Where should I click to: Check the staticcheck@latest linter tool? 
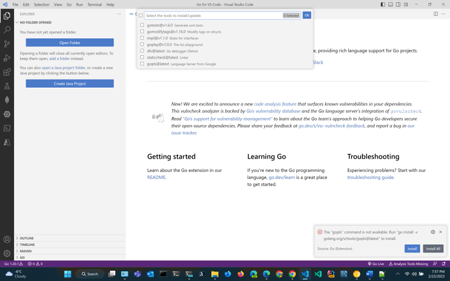142,58
